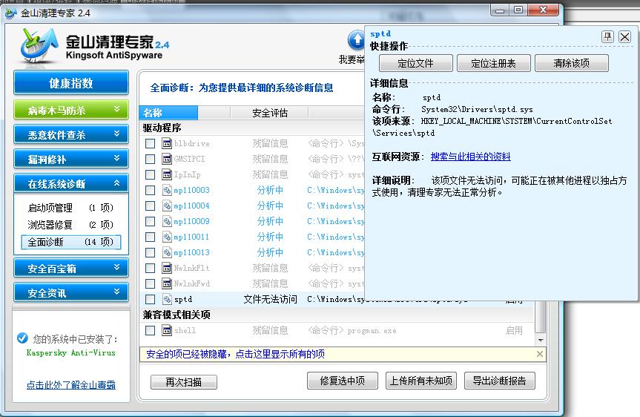640x417 pixels.
Task: Click the 定位注册表 button
Action: pos(493,63)
